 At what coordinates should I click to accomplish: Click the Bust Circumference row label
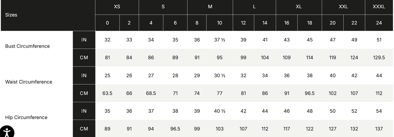coord(28,46)
